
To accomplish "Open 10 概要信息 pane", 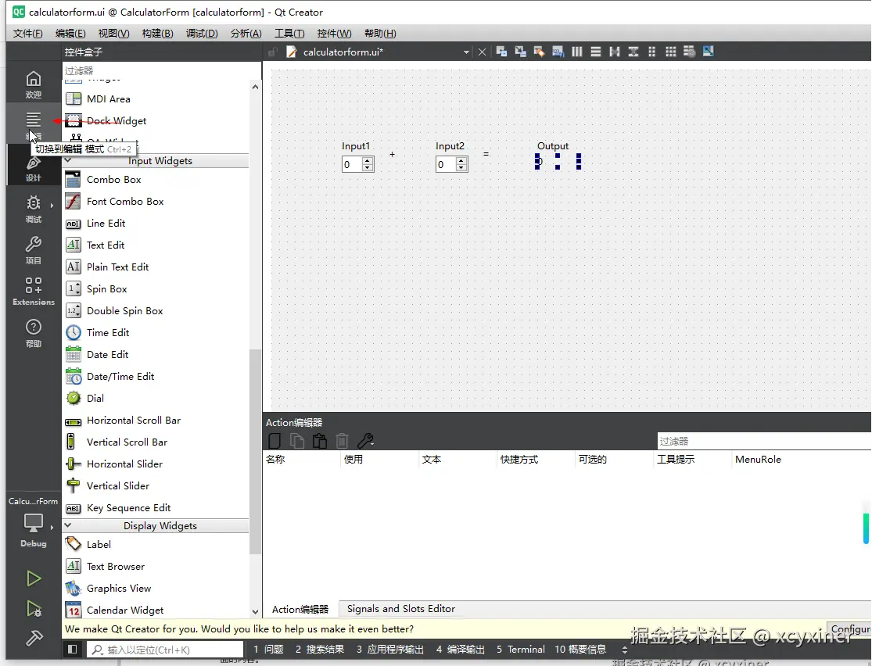I will tap(580, 650).
